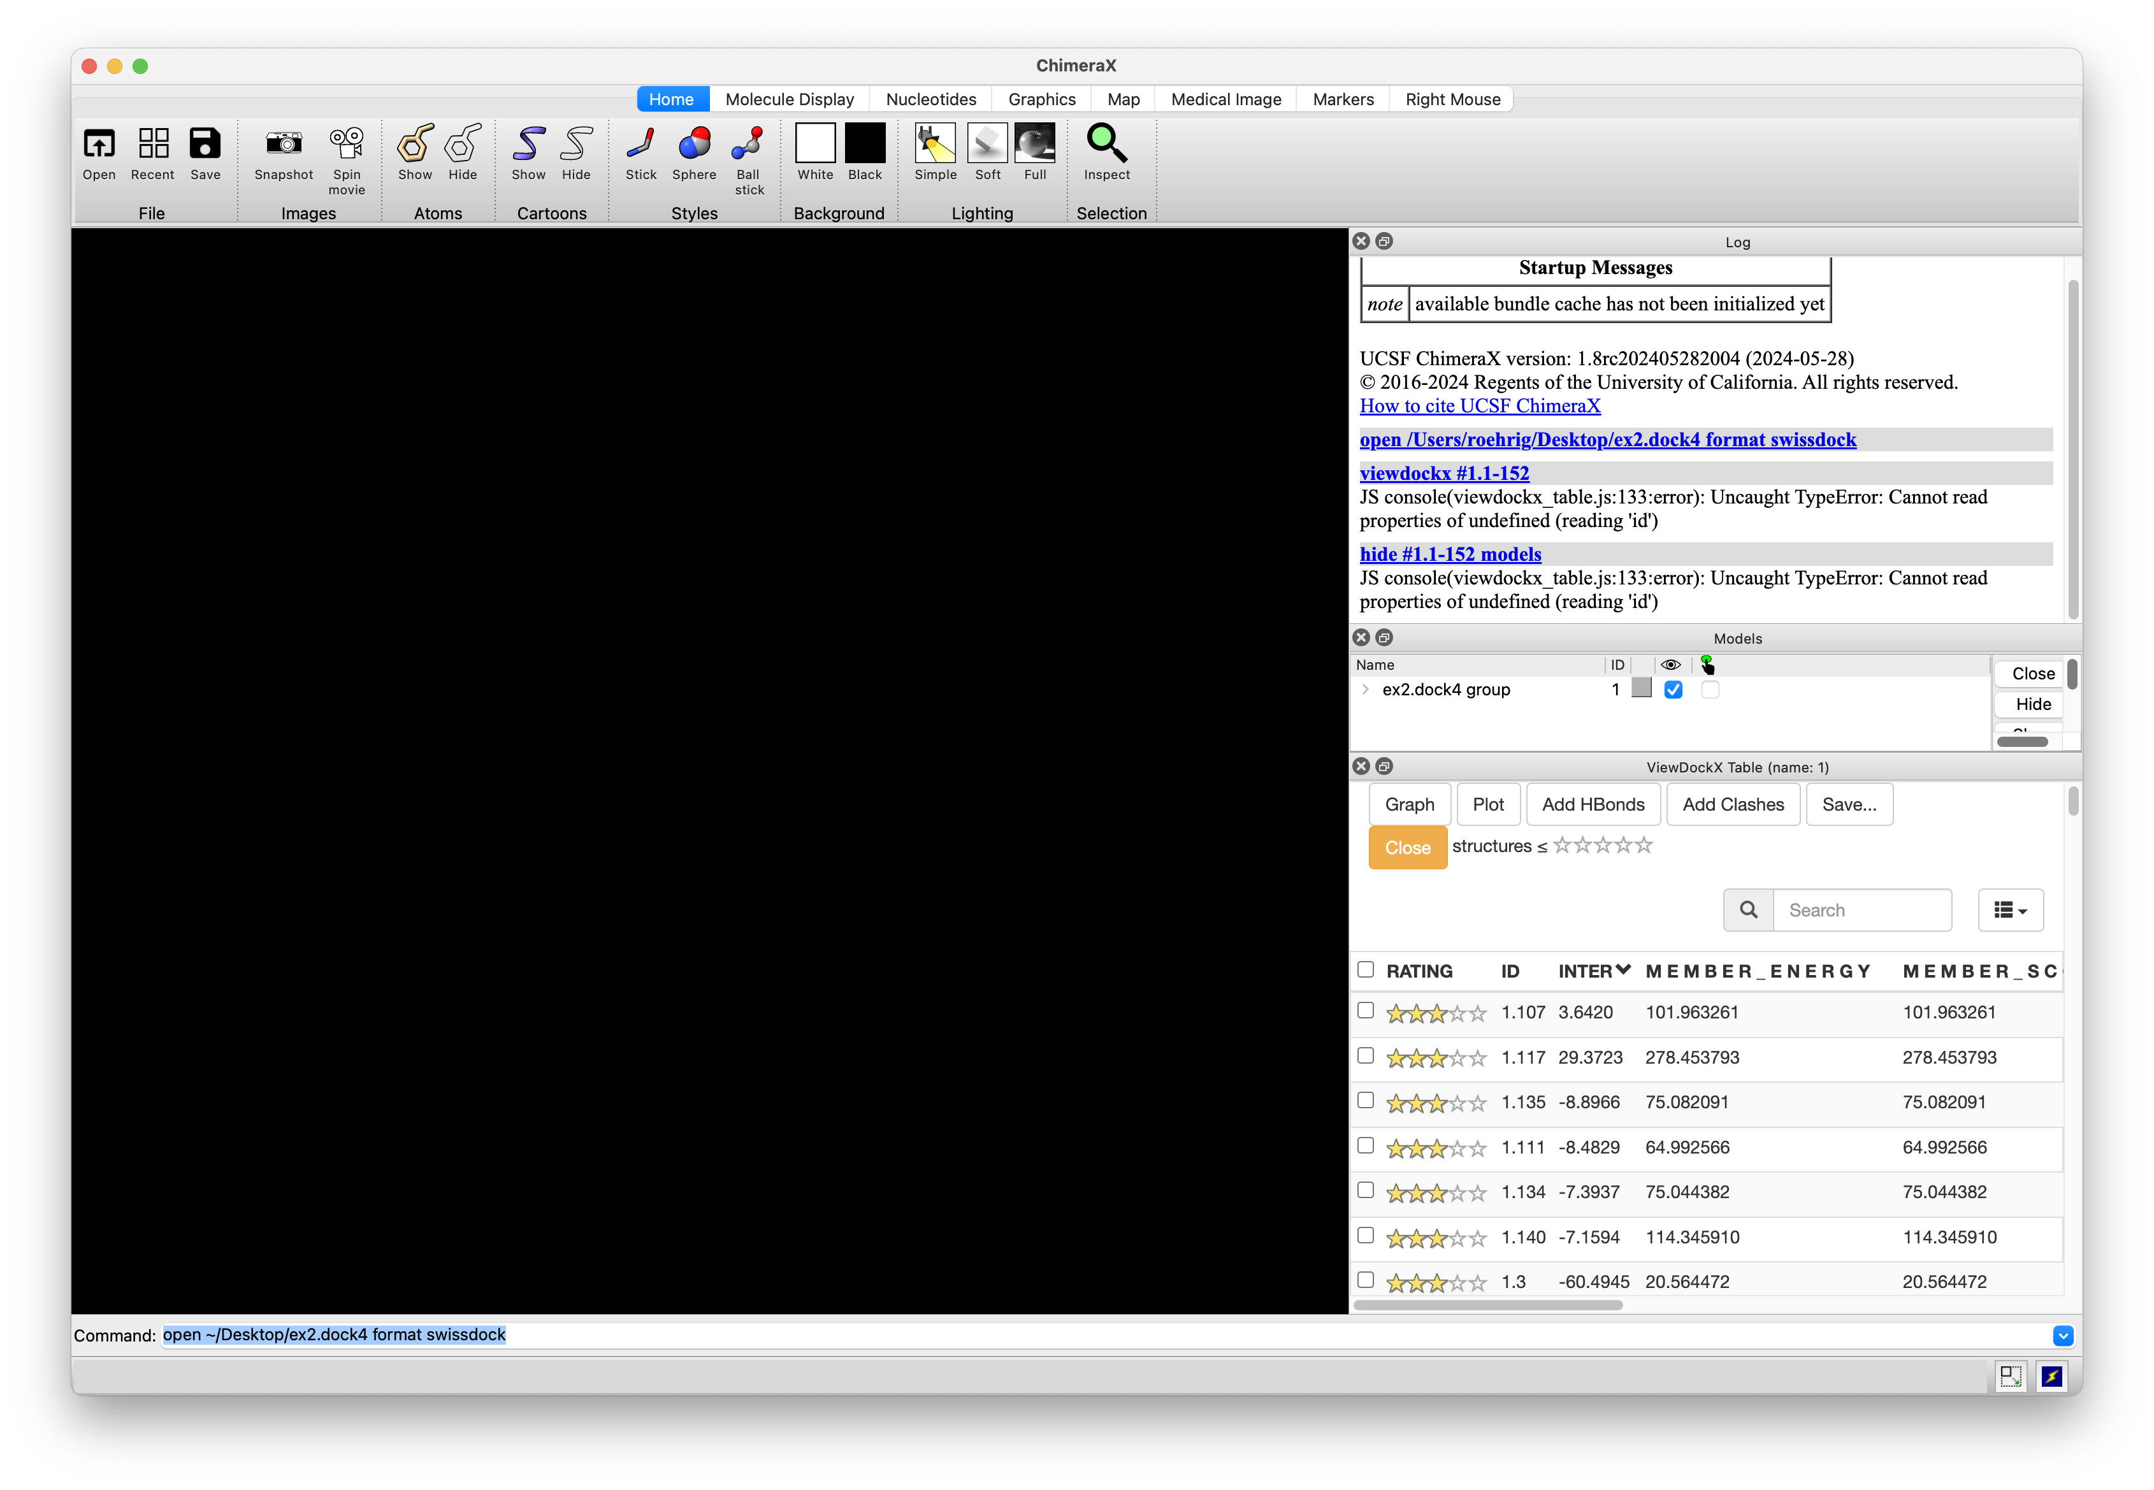The width and height of the screenshot is (2154, 1490).
Task: Set Soft lighting mode
Action: click(987, 145)
